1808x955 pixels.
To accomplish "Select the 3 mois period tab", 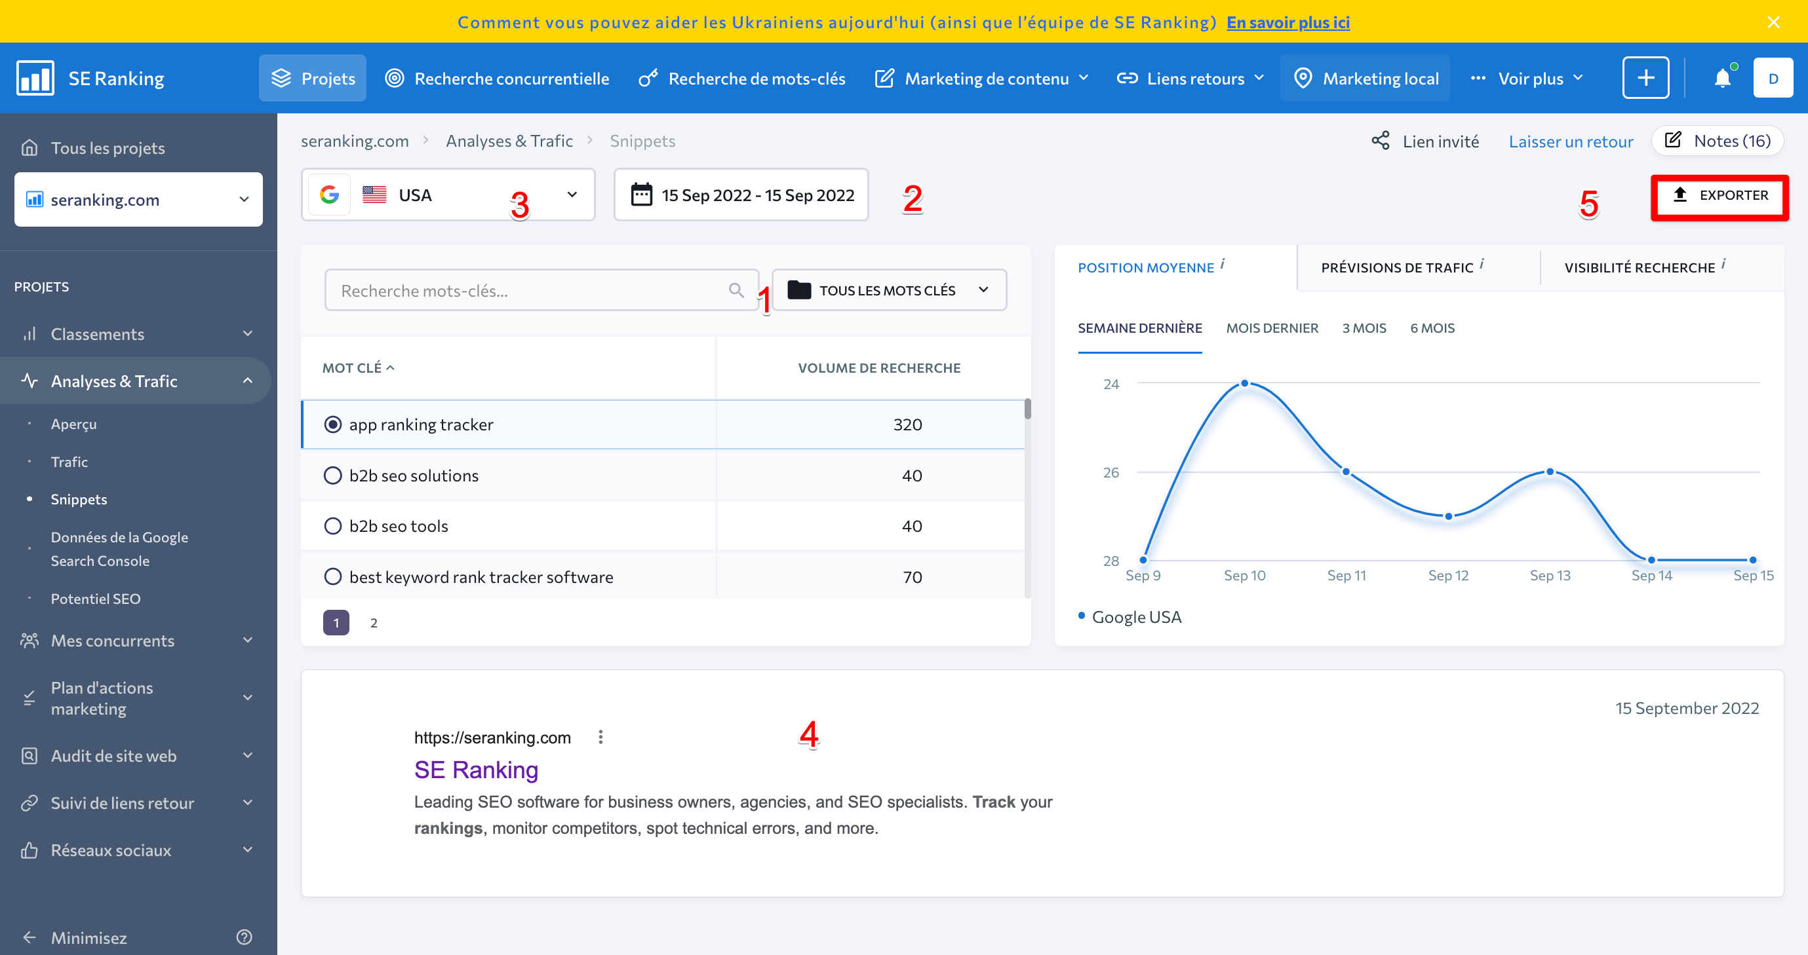I will coord(1364,328).
